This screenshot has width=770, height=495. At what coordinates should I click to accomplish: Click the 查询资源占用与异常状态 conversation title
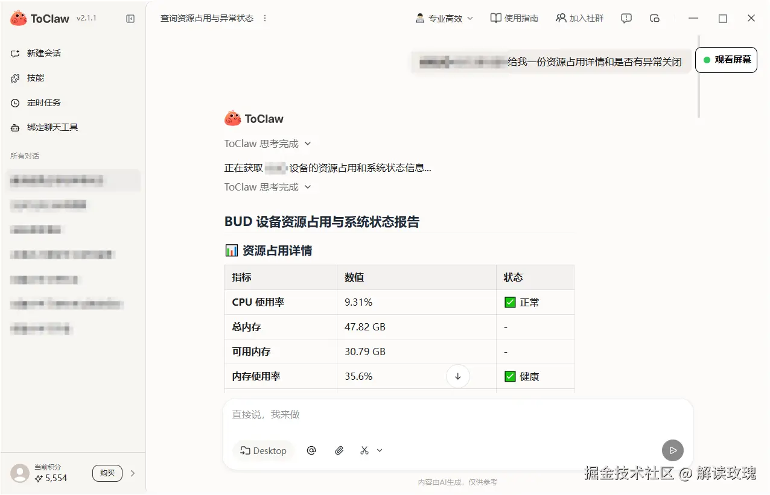(x=207, y=19)
